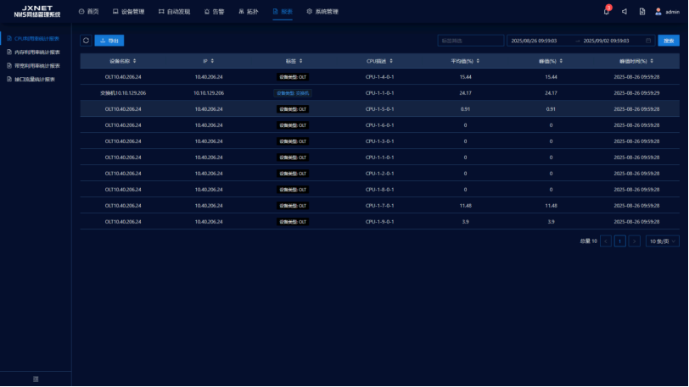Select 接口流量统计报表 sidebar item
This screenshot has width=689, height=387.
(x=34, y=79)
